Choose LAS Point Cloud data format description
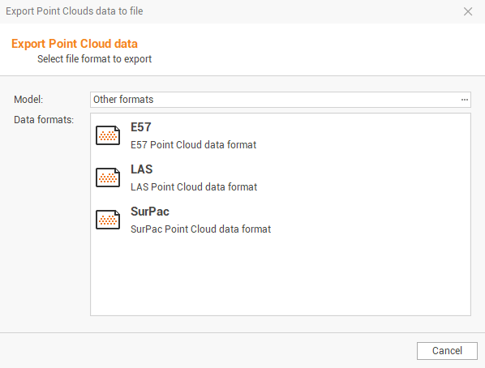Viewport: 485px width, 368px height. 194,186
